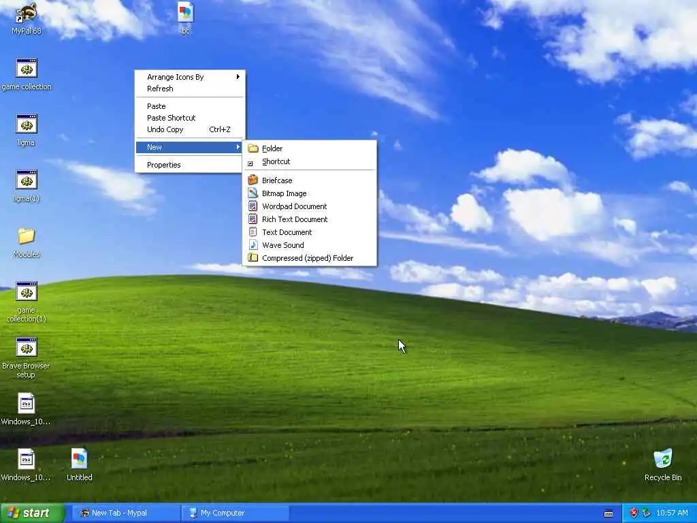Screen dimensions: 697x523
Task: Select the lower Windows_10... file icon beside Untitled
Action: coord(27,459)
